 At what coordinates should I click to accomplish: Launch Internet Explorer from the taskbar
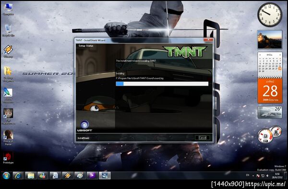click(x=18, y=176)
